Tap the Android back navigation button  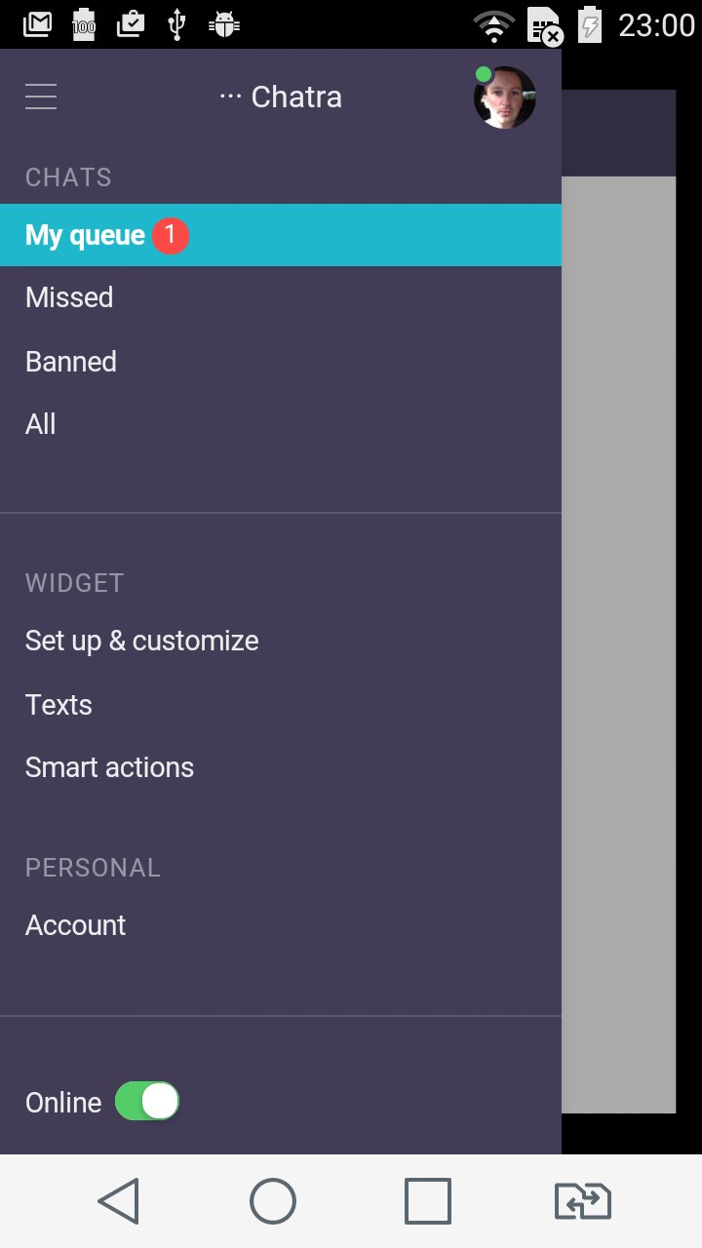[119, 1200]
